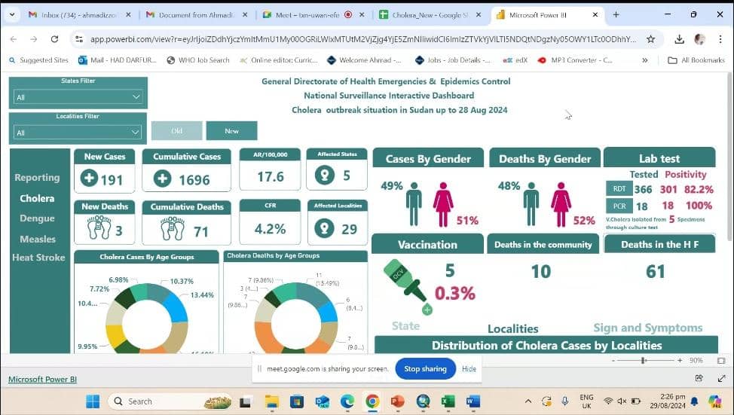Expand the Localities Filter dropdown
Viewport: 734px width, 415px height.
[x=78, y=133]
